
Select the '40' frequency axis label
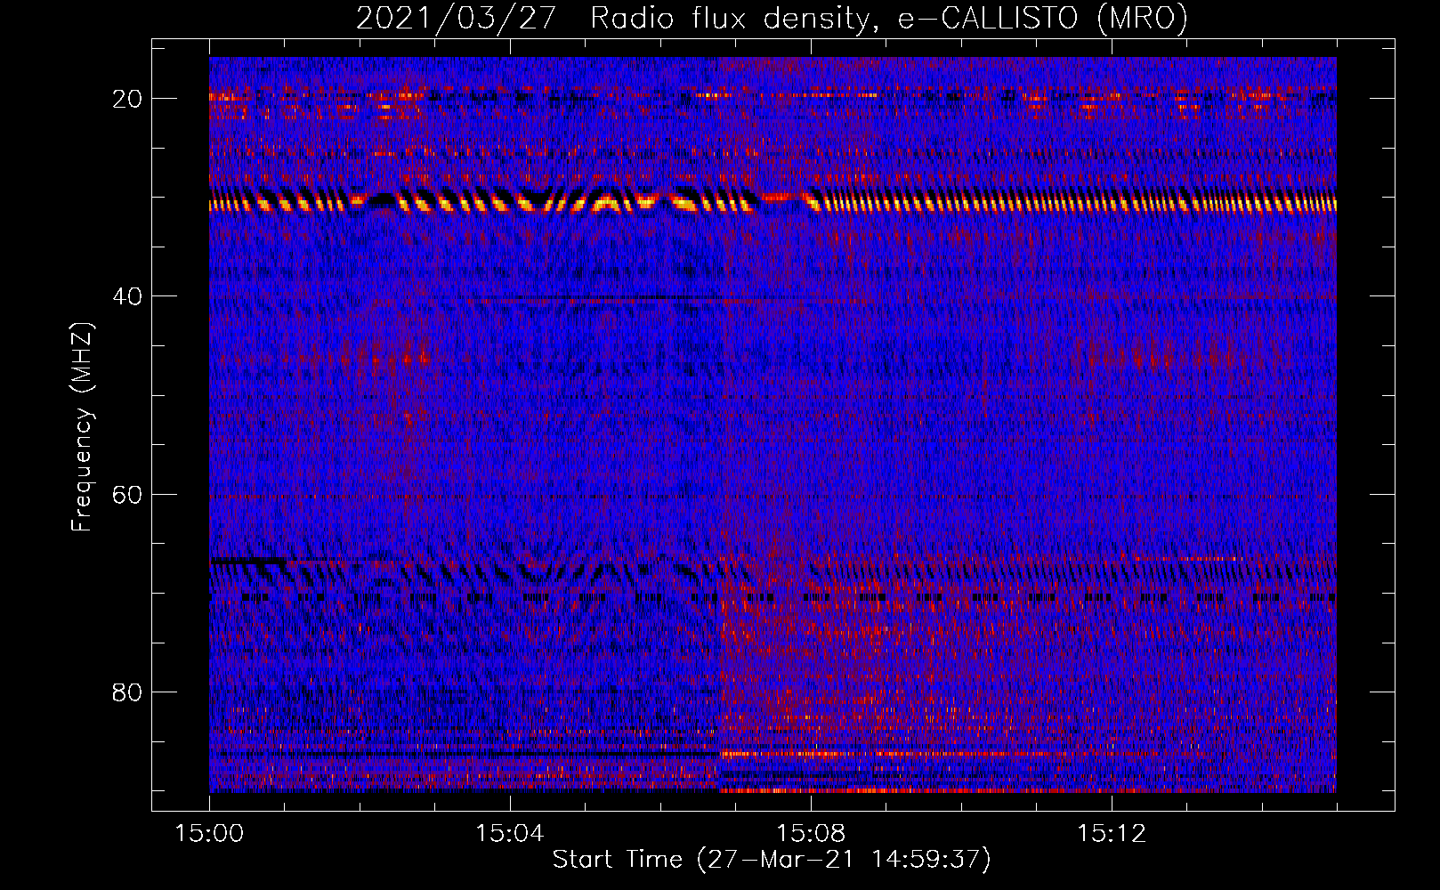127,296
